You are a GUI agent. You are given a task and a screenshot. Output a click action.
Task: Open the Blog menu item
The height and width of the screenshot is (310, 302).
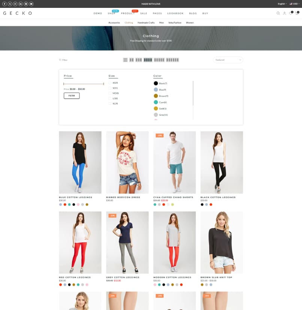193,13
